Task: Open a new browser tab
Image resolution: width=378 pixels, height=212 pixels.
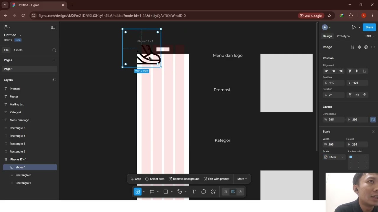Action: click(x=72, y=5)
